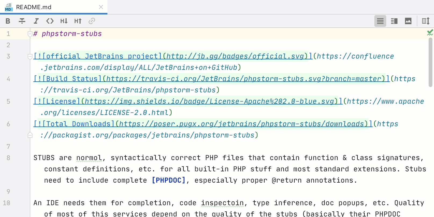Click the 'packagist.org/packages/jetbrains/phpstorm-stubs' URL text
The image size is (434, 217).
[153, 135]
